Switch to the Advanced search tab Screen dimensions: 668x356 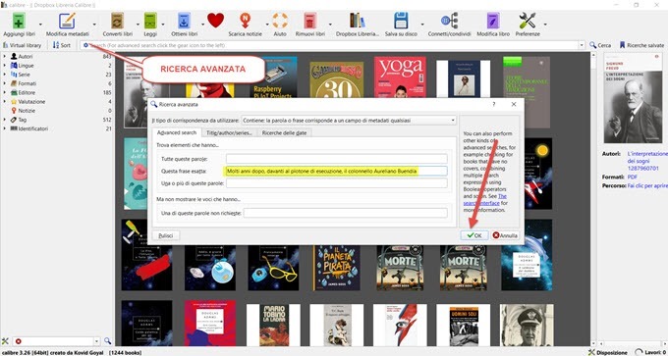(177, 132)
